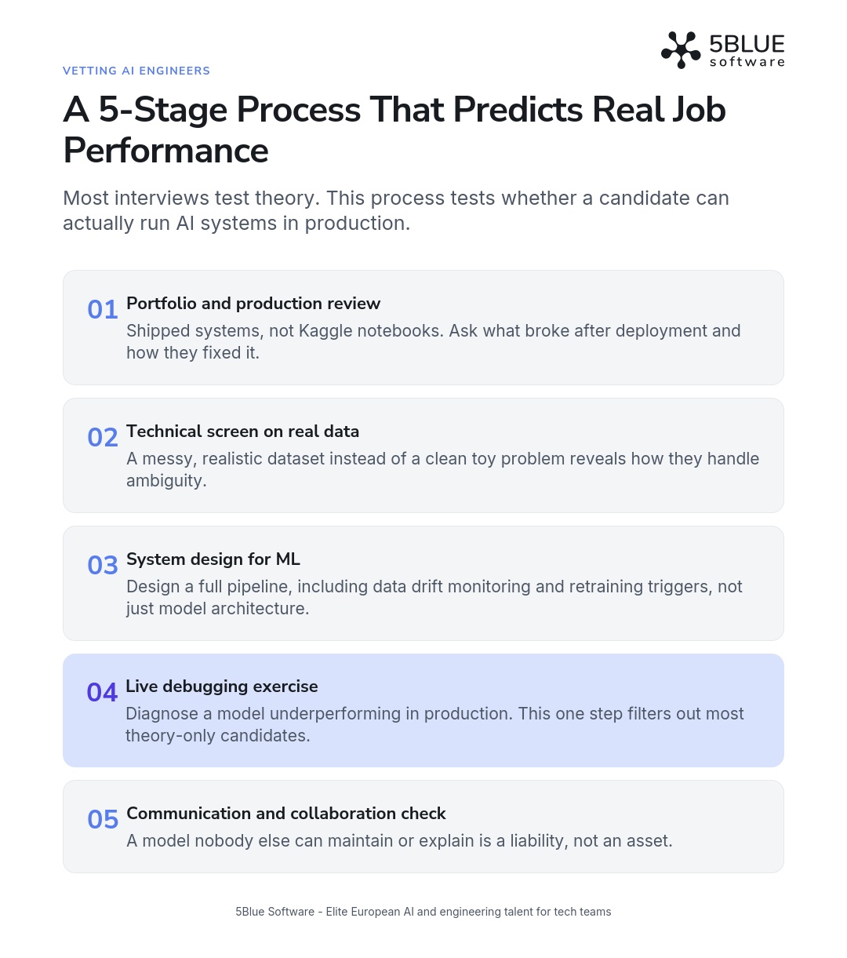Click the Kaggle notebooks description text

[434, 342]
